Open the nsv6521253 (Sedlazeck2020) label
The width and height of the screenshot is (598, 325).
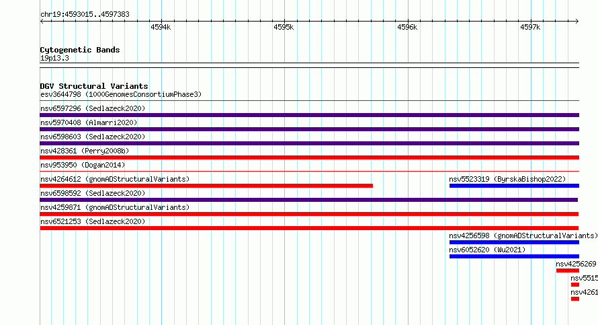point(93,221)
